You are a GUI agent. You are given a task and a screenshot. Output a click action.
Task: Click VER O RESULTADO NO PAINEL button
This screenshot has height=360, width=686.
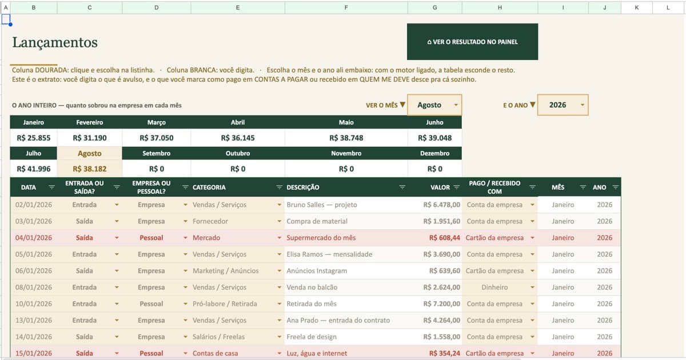(x=472, y=42)
